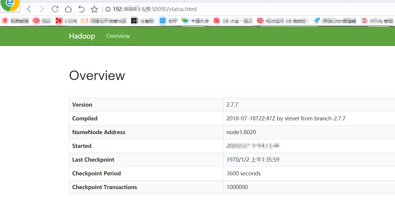The width and height of the screenshot is (395, 210).
Task: Select the compiled value 2018-07-18T22:47Z text
Action: pyautogui.click(x=286, y=119)
